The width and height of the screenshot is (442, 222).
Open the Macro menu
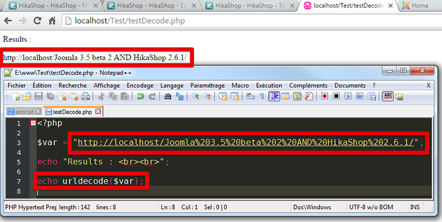(x=240, y=85)
